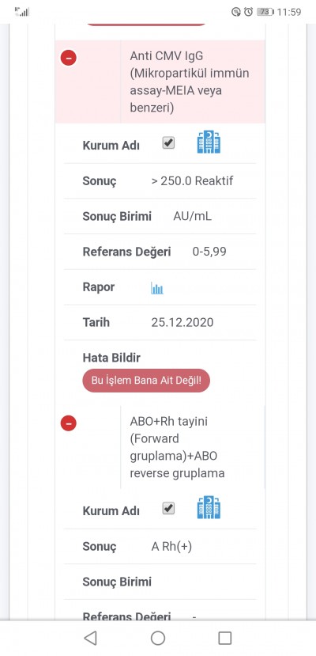Tap the alarm clock status bar icon
Viewport: 316px width, 656px height.
point(248,12)
